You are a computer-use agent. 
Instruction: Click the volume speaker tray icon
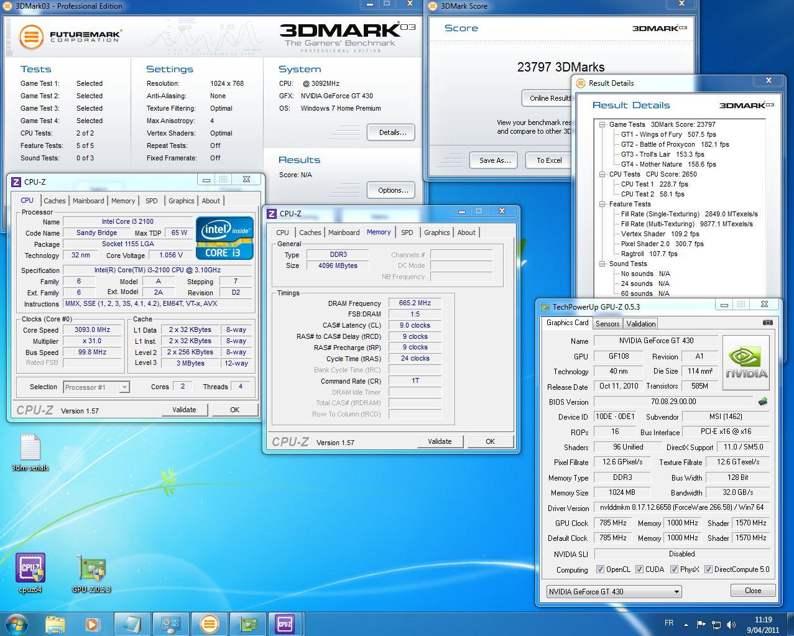[x=731, y=624]
